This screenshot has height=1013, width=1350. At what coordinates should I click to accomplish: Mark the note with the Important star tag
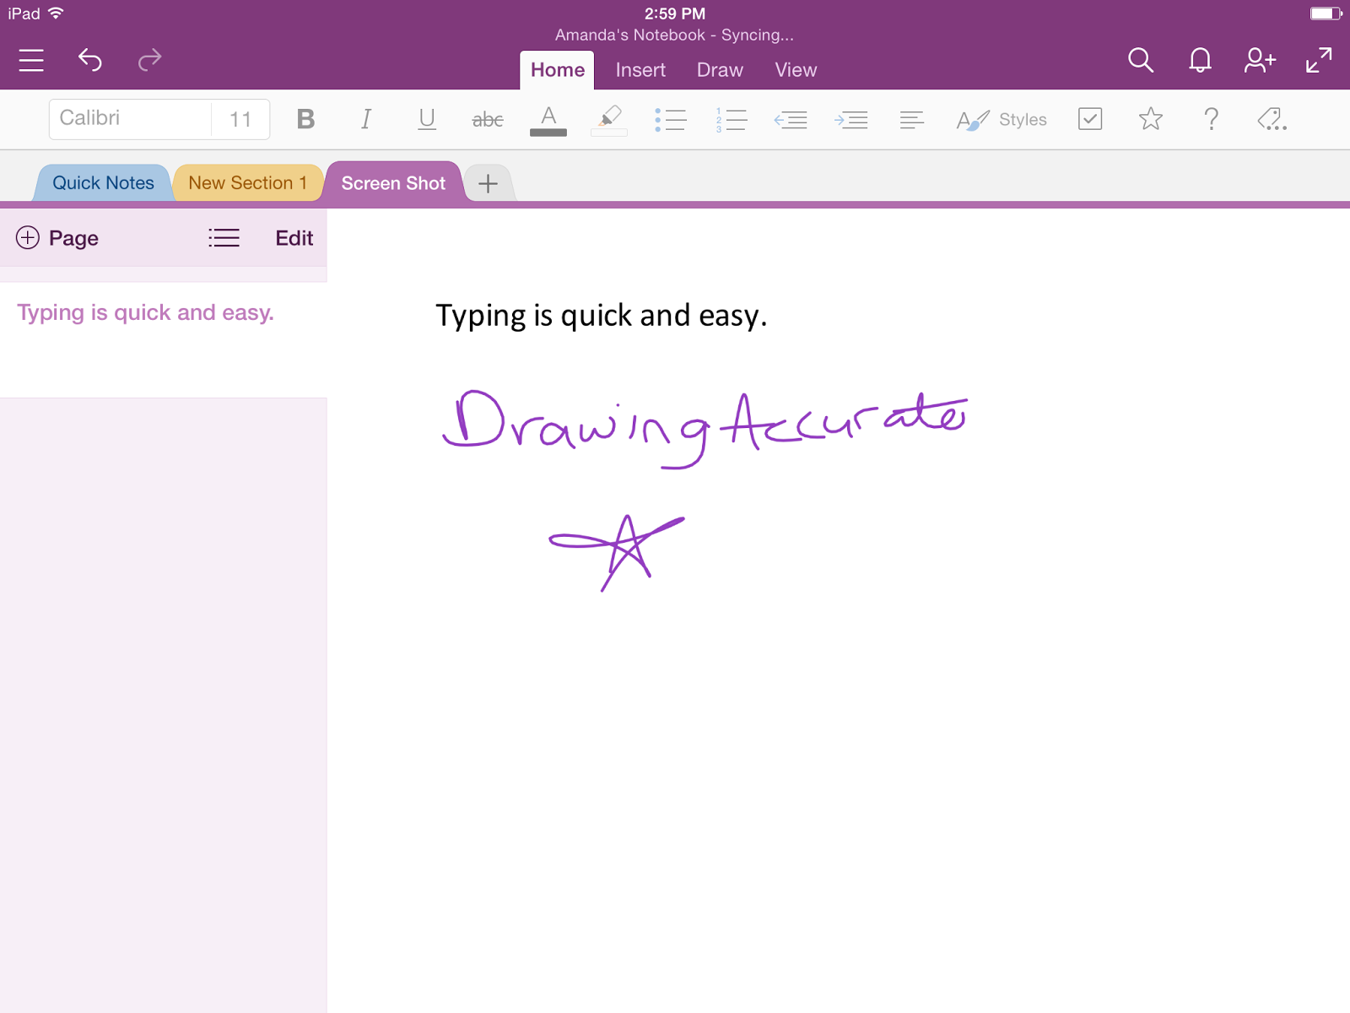pos(1150,119)
